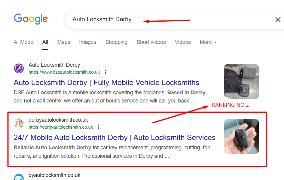
Task: Open three-dot menu for dseautolocksmith result
Action: [105, 72]
